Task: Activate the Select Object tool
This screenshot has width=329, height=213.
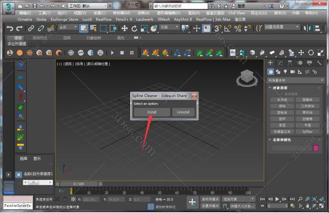Action: [84, 28]
